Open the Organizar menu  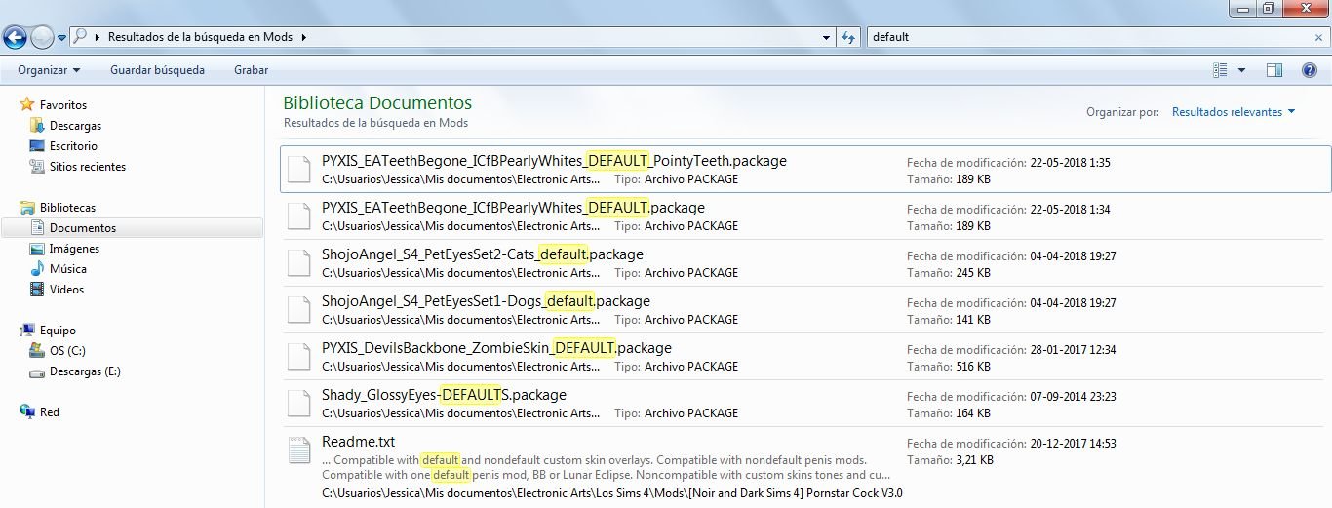49,70
